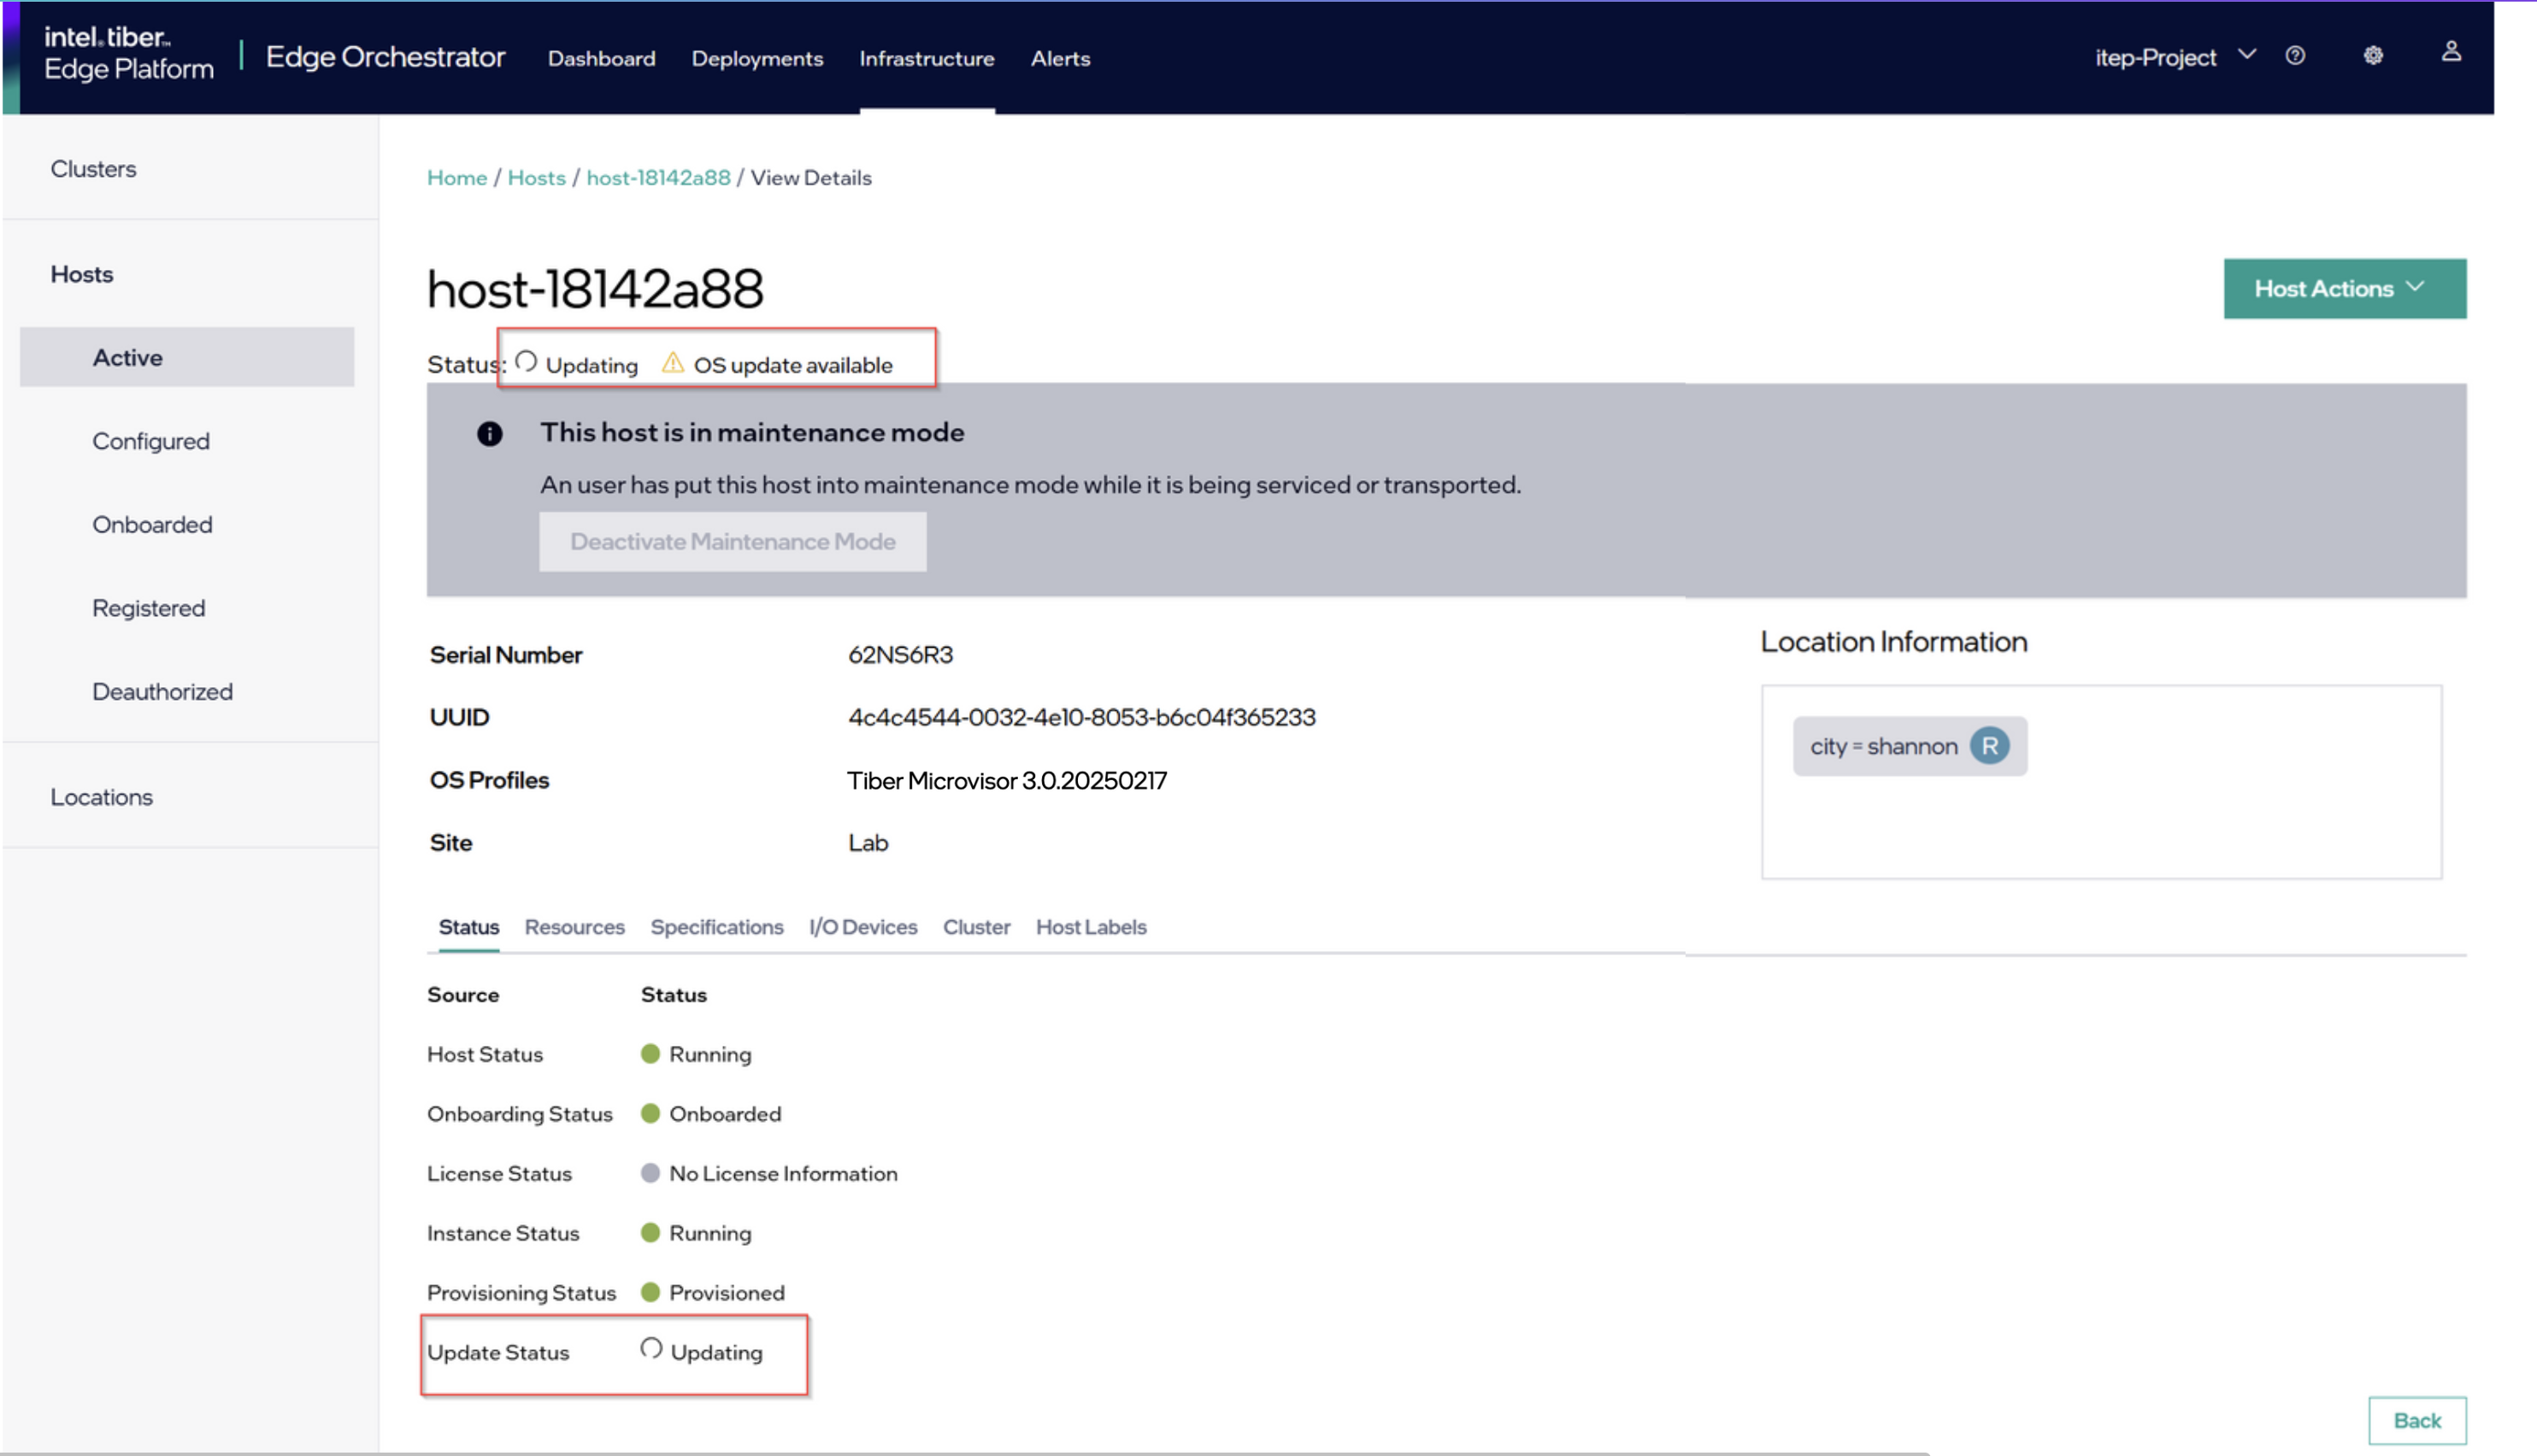Click Deactivate Maintenance Mode button
This screenshot has width=2537, height=1456.
[x=732, y=541]
